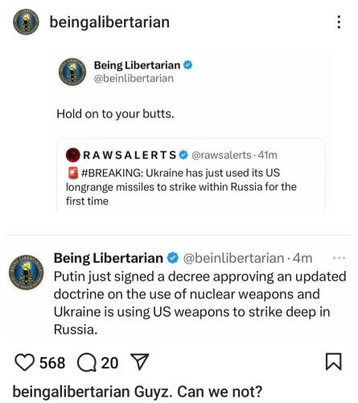Open the RAWSALERTS account name

(130, 155)
